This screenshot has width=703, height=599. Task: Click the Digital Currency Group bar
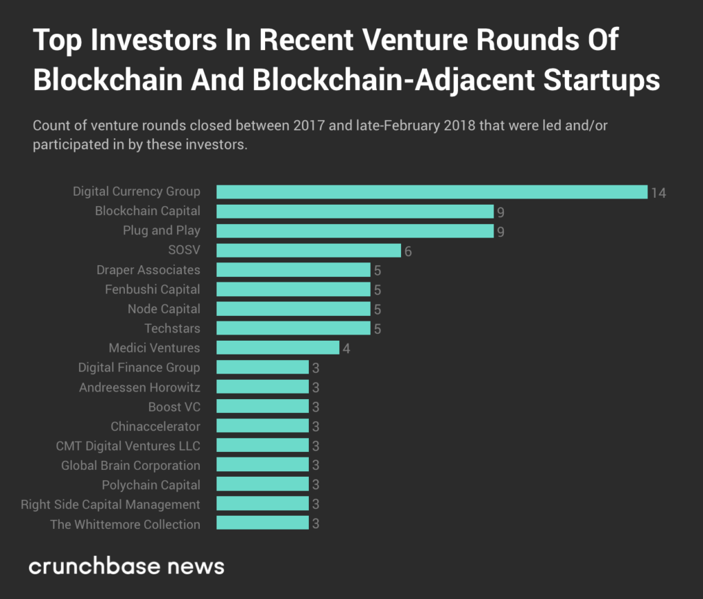click(432, 192)
